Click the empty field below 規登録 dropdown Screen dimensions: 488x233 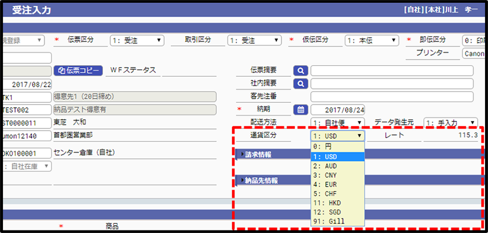click(27, 58)
